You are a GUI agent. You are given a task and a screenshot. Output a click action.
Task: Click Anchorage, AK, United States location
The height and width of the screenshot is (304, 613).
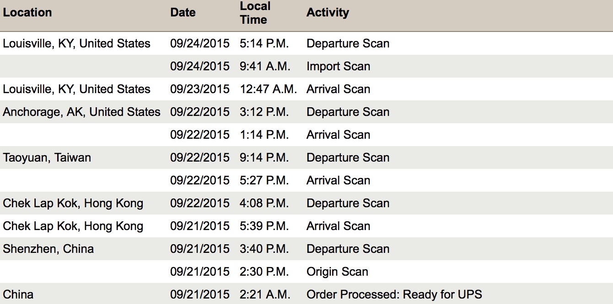81,112
